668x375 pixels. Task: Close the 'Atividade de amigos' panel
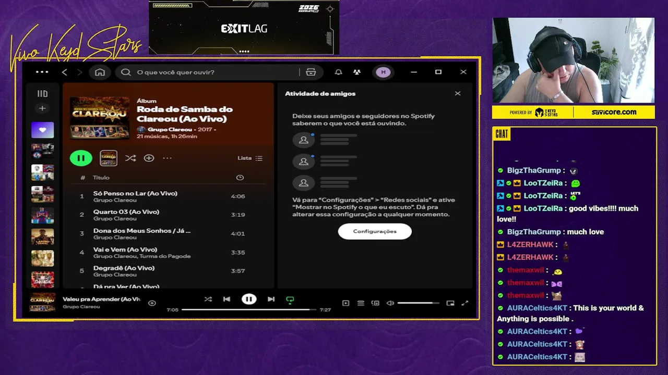[458, 94]
